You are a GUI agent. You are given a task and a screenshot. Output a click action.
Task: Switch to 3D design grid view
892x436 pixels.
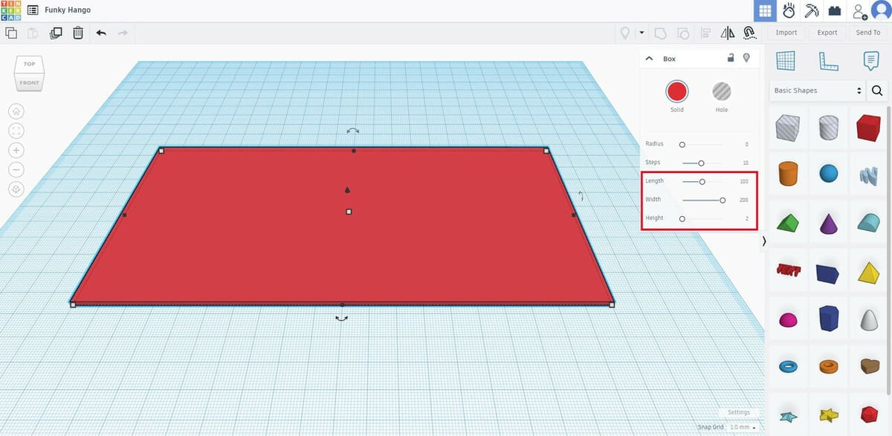pos(765,10)
